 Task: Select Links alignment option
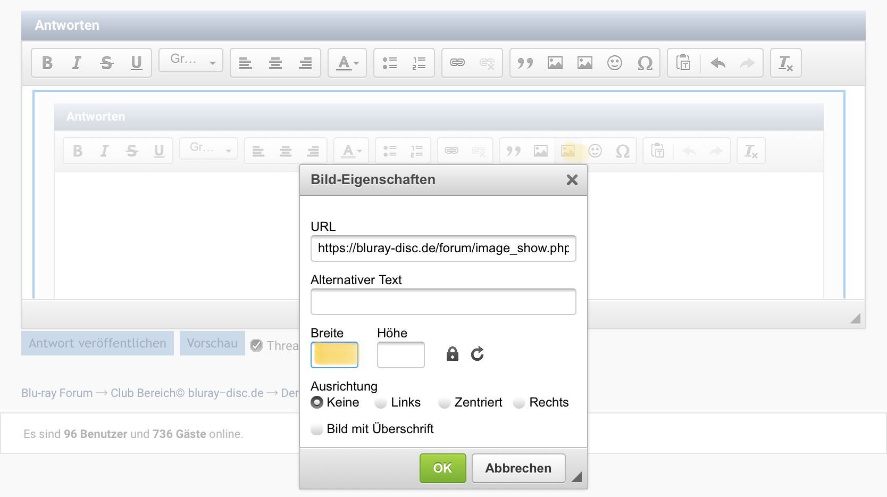[x=380, y=403]
